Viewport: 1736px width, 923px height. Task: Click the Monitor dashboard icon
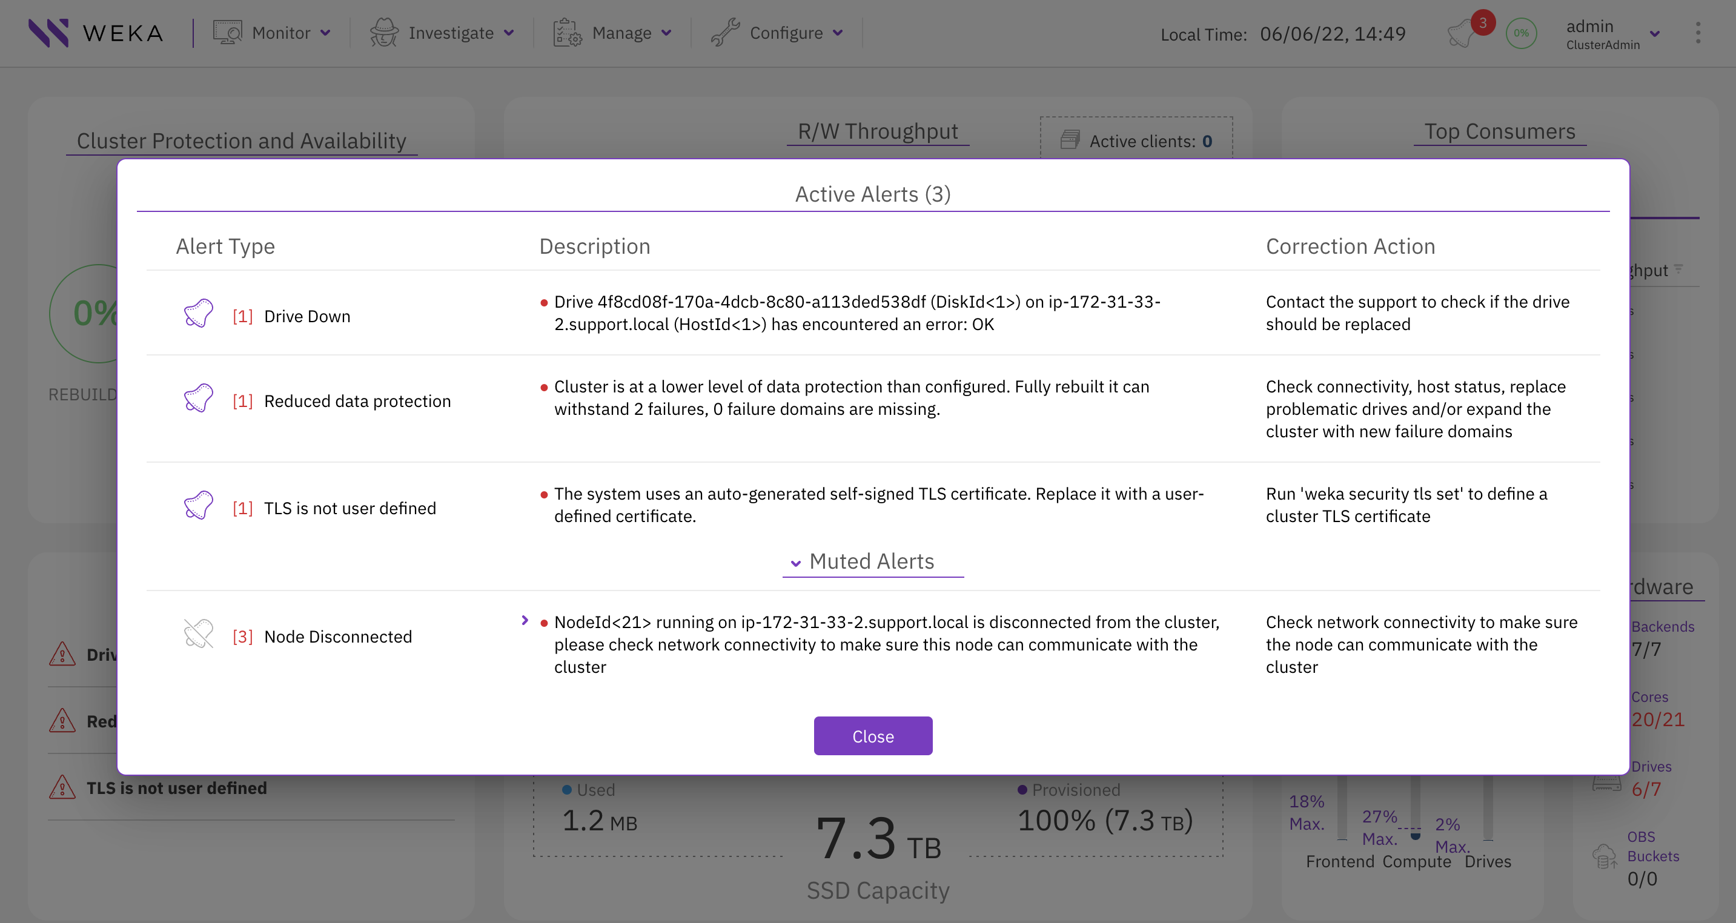[x=227, y=31]
